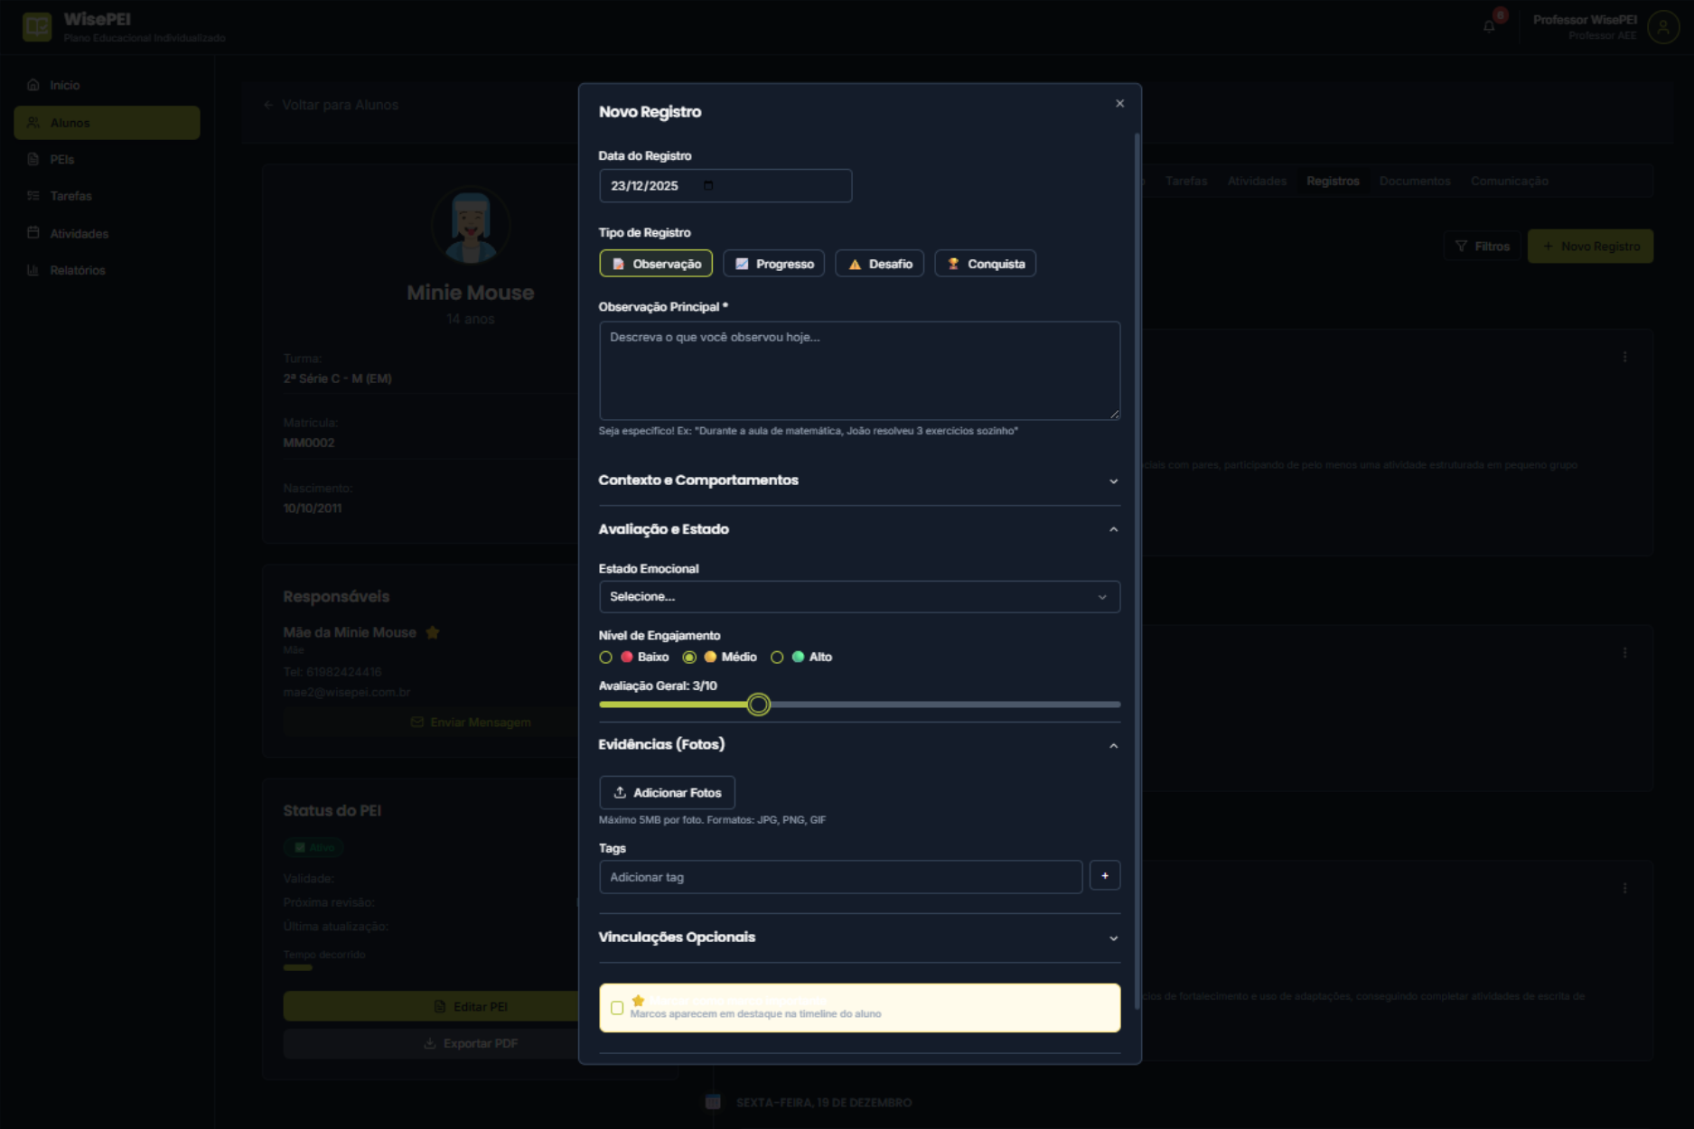
Task: Click the notification bell icon
Action: (1489, 26)
